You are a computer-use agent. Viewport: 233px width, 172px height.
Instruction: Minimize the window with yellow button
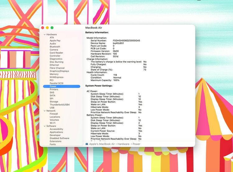click(48, 28)
